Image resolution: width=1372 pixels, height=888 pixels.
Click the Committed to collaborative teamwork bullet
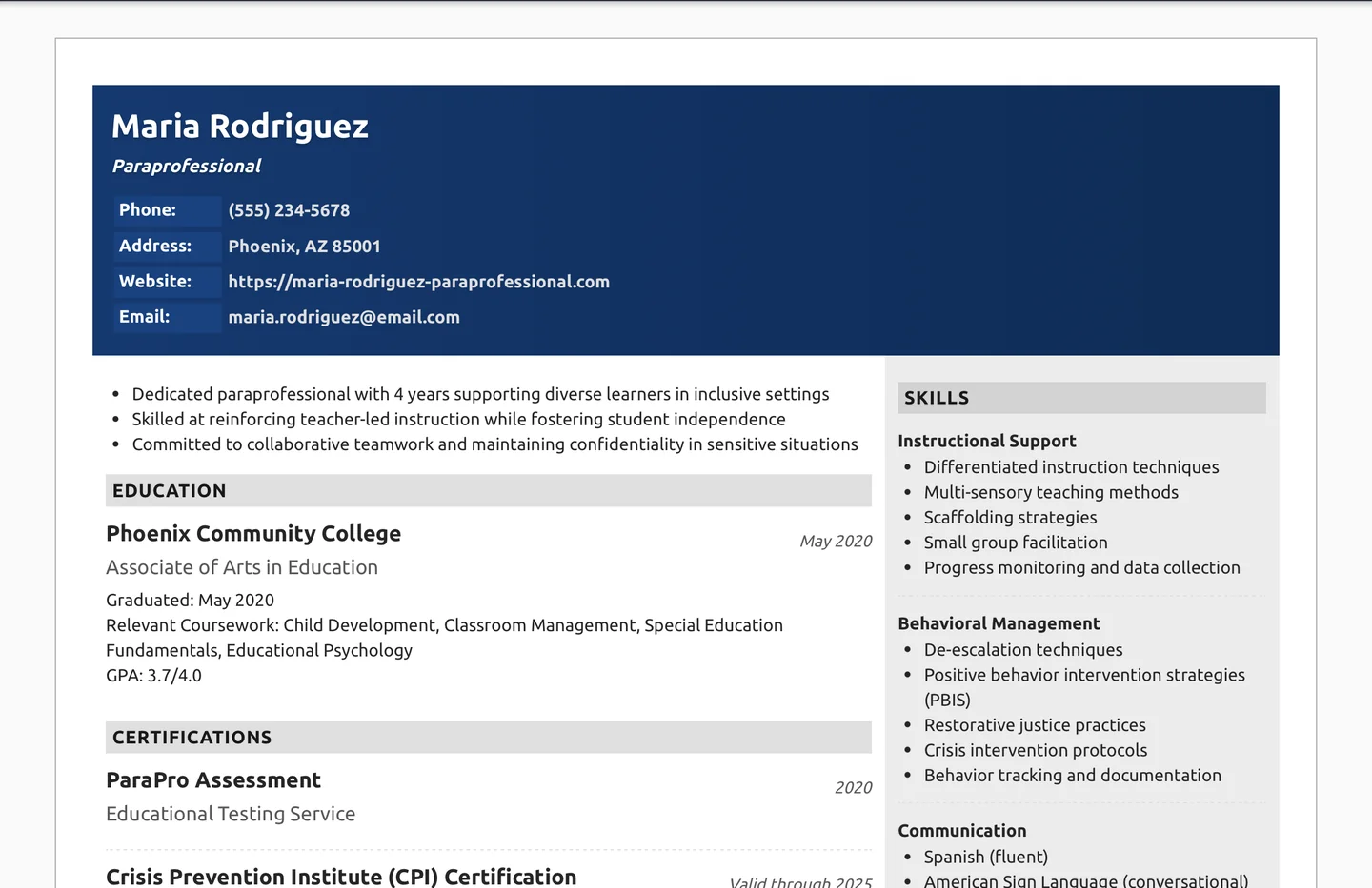tap(494, 444)
